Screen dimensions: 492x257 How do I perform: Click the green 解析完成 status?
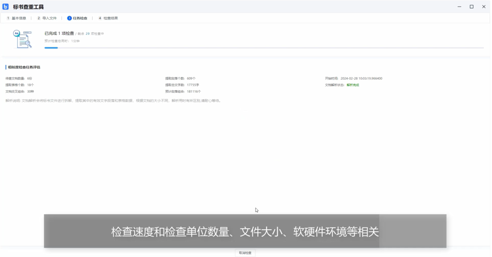pos(353,85)
